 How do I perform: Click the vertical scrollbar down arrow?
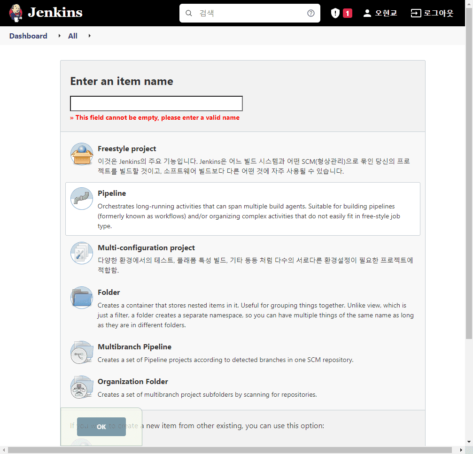click(469, 442)
